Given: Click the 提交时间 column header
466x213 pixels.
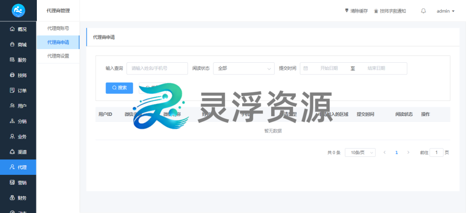Looking at the screenshot, I should [365, 114].
